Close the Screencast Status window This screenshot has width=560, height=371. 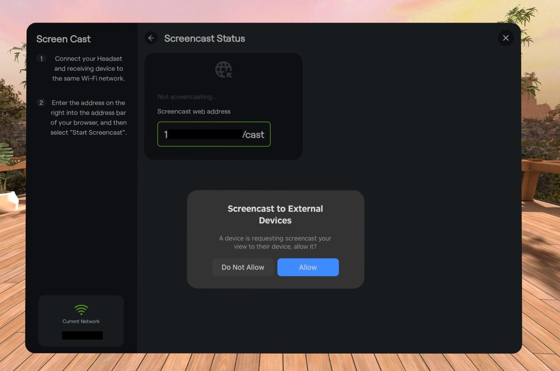(505, 38)
